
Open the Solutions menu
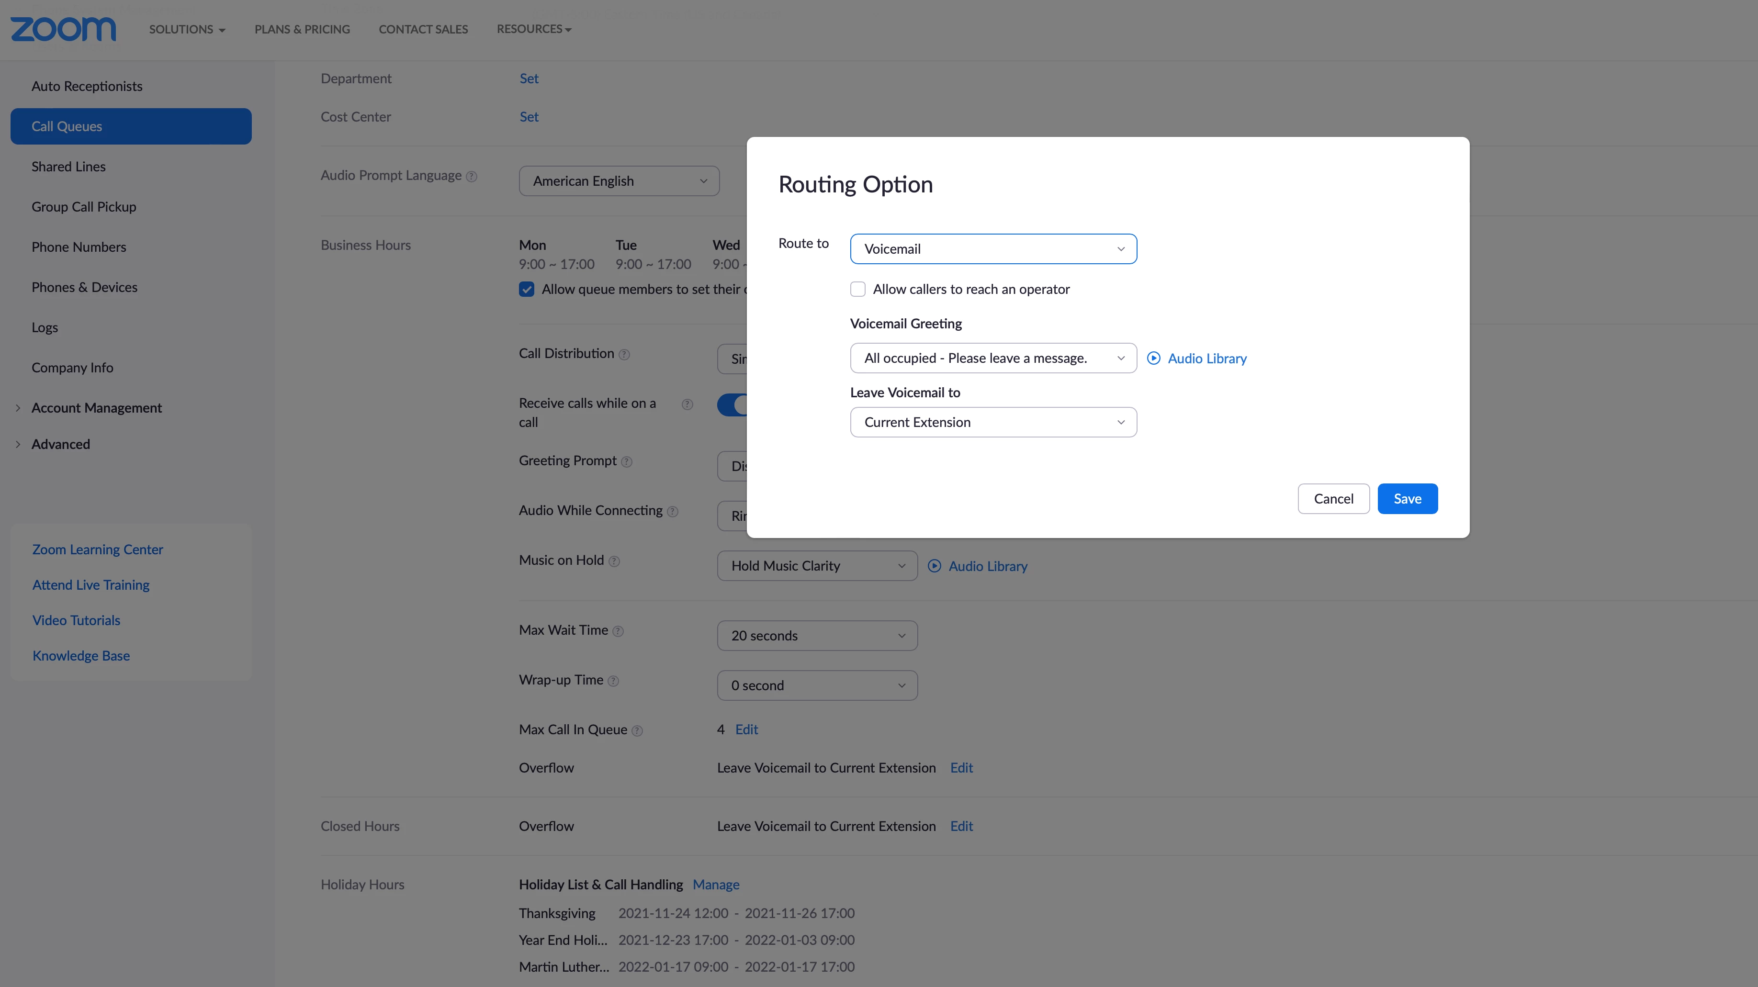pos(187,29)
